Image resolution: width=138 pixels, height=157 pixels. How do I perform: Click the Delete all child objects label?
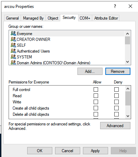(x=31, y=114)
